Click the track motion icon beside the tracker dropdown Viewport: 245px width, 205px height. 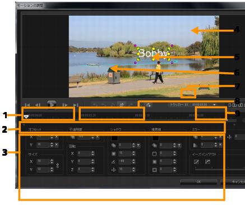[149, 105]
